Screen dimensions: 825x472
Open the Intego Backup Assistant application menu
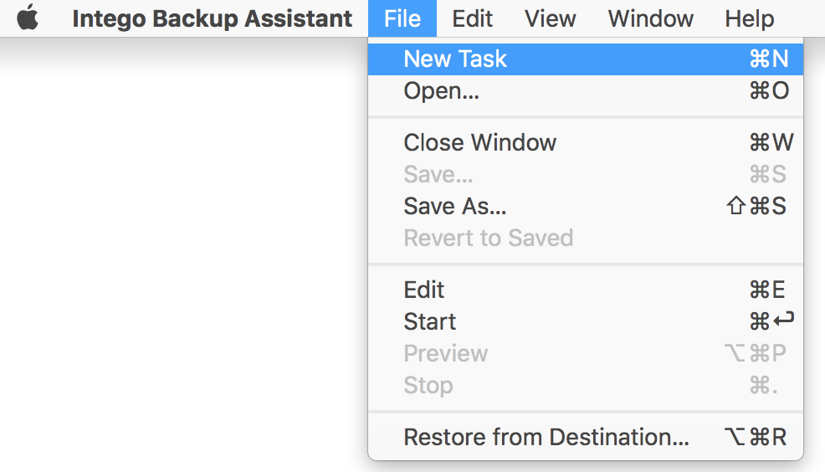(x=212, y=18)
